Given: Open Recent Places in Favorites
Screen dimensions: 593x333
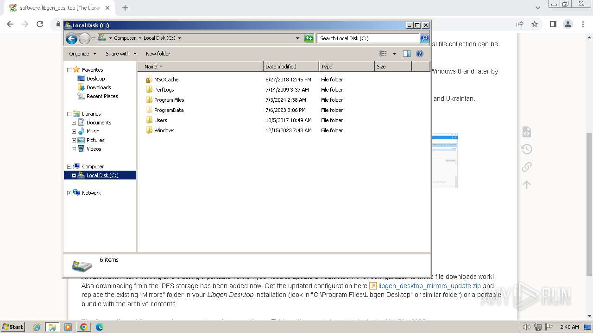Looking at the screenshot, I should [102, 96].
